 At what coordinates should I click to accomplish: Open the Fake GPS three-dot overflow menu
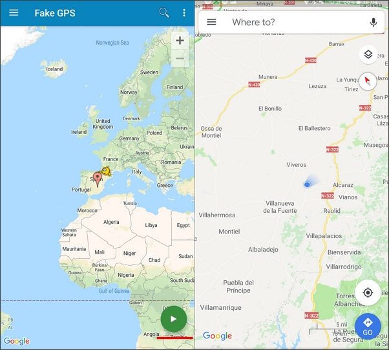184,13
